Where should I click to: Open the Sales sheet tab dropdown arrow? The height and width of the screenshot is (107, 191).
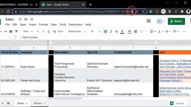tap(27, 103)
